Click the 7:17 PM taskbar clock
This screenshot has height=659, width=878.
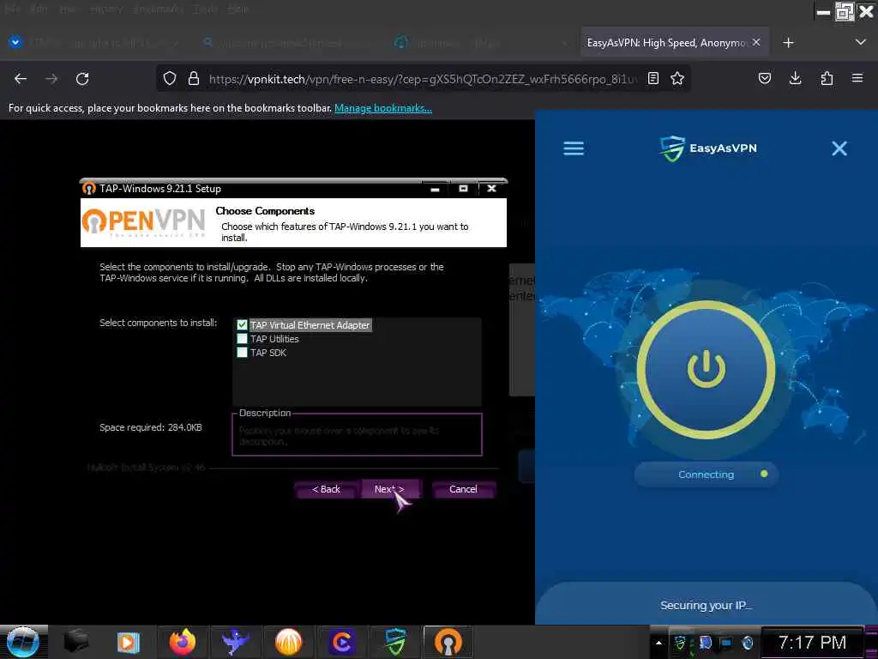tap(812, 642)
